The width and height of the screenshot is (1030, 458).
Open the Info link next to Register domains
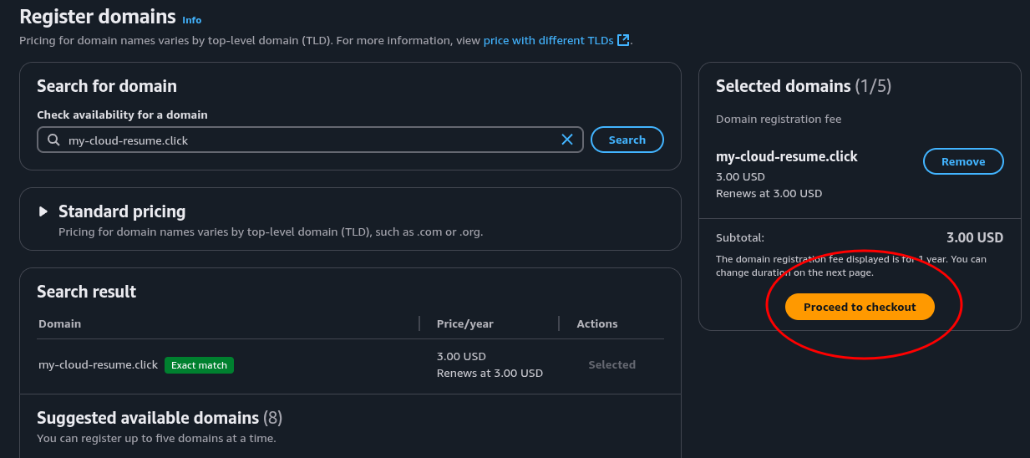coord(192,20)
